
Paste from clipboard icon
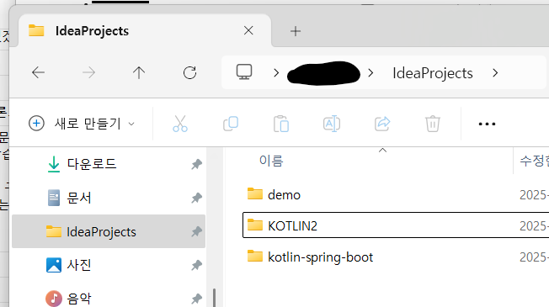click(281, 124)
